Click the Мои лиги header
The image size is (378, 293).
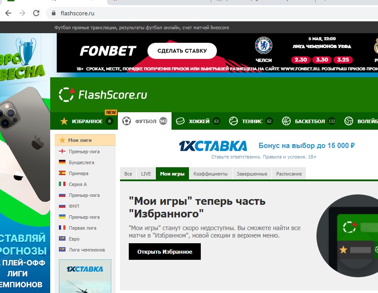click(x=85, y=140)
